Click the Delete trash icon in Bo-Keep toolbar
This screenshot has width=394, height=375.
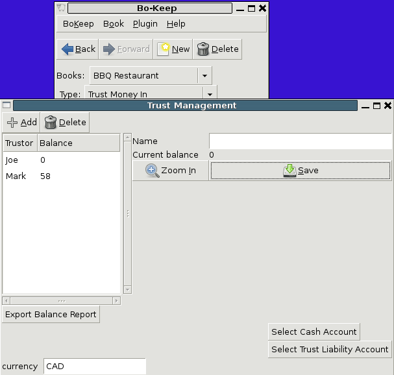click(217, 49)
